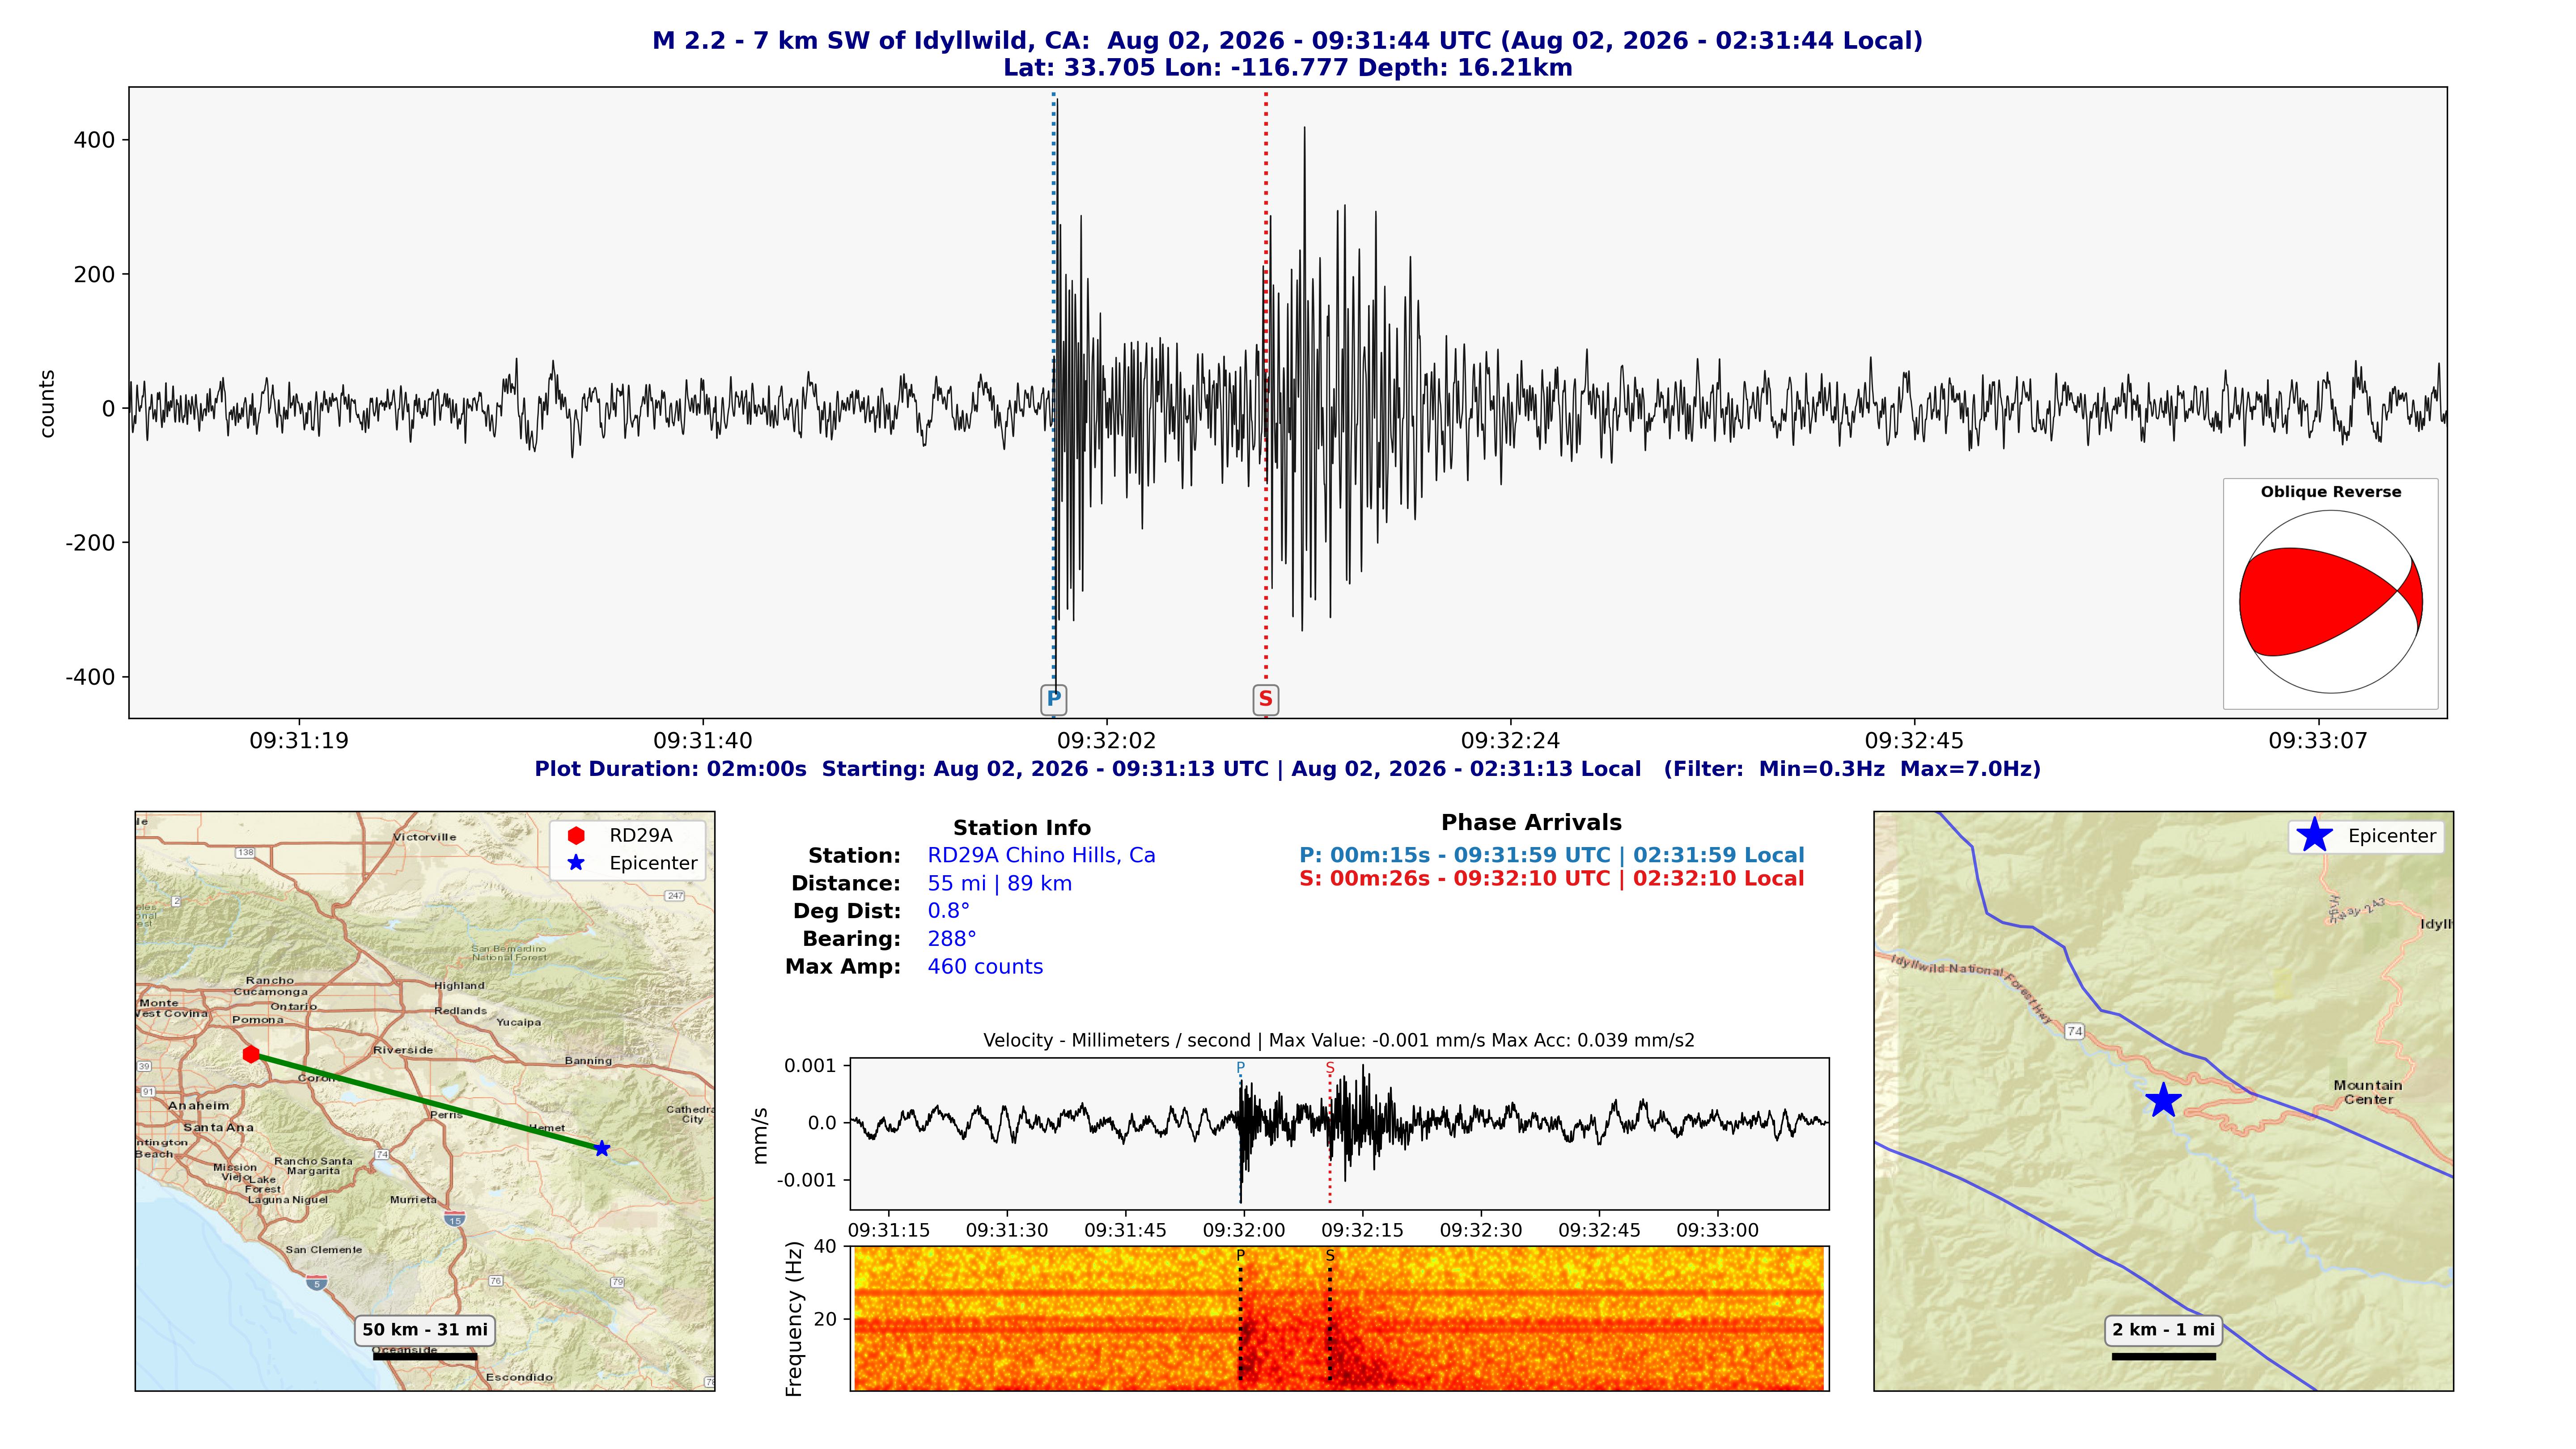Image resolution: width=2576 pixels, height=1449 pixels.
Task: Click the '09:32:45' time tick on seismogram
Action: 1914,741
